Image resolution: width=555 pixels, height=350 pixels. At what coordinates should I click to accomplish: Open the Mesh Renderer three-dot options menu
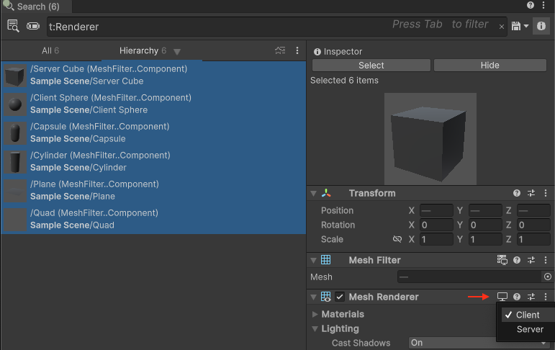(546, 297)
